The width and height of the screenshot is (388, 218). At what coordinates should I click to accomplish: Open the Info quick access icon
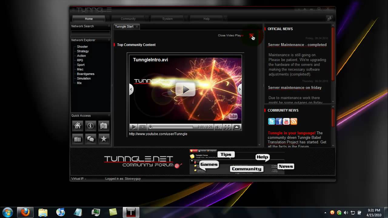pos(91,126)
